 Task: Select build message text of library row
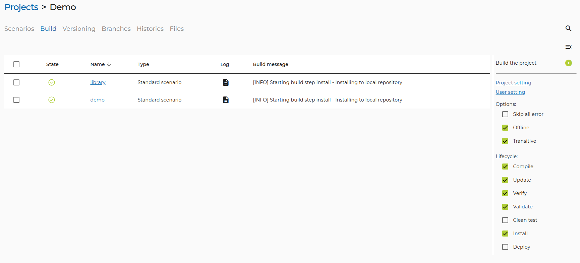(328, 82)
